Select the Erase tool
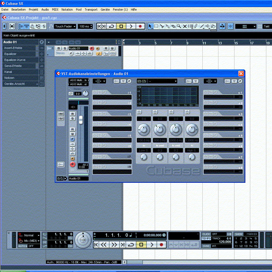Image resolution: width=272 pixels, height=272 pixels. click(x=173, y=26)
